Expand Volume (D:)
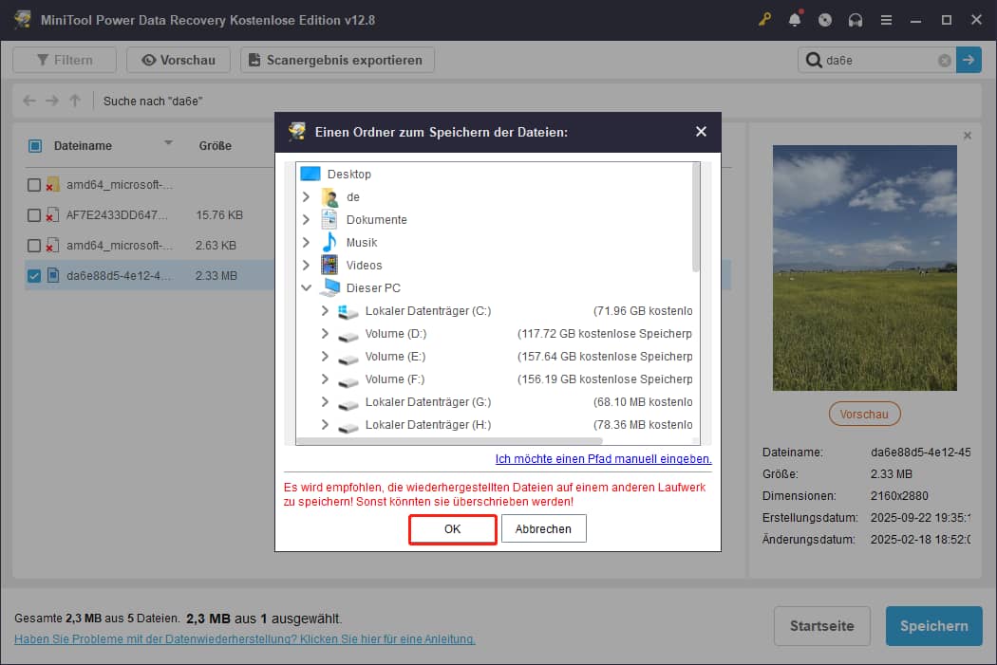The height and width of the screenshot is (665, 997). (325, 334)
